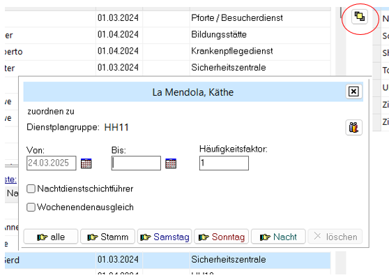Click the 01.03.2024 date in highlighted bottom row
Viewport: 389px width, 280px height.
[x=118, y=260]
